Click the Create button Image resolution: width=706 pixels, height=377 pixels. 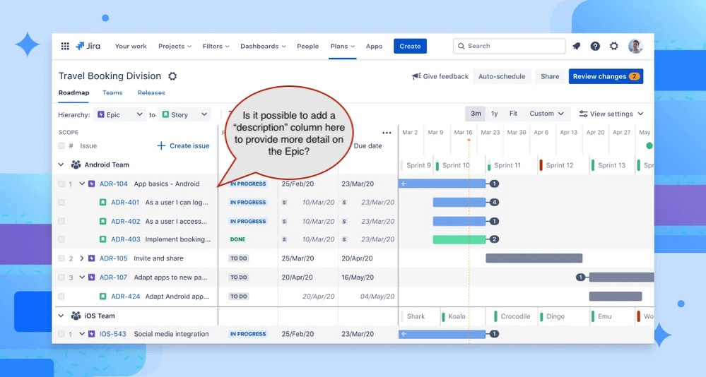point(410,46)
